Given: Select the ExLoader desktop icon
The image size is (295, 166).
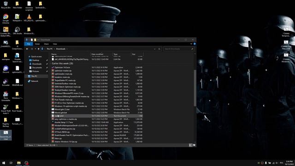Looking at the screenshot, I should (6, 82).
